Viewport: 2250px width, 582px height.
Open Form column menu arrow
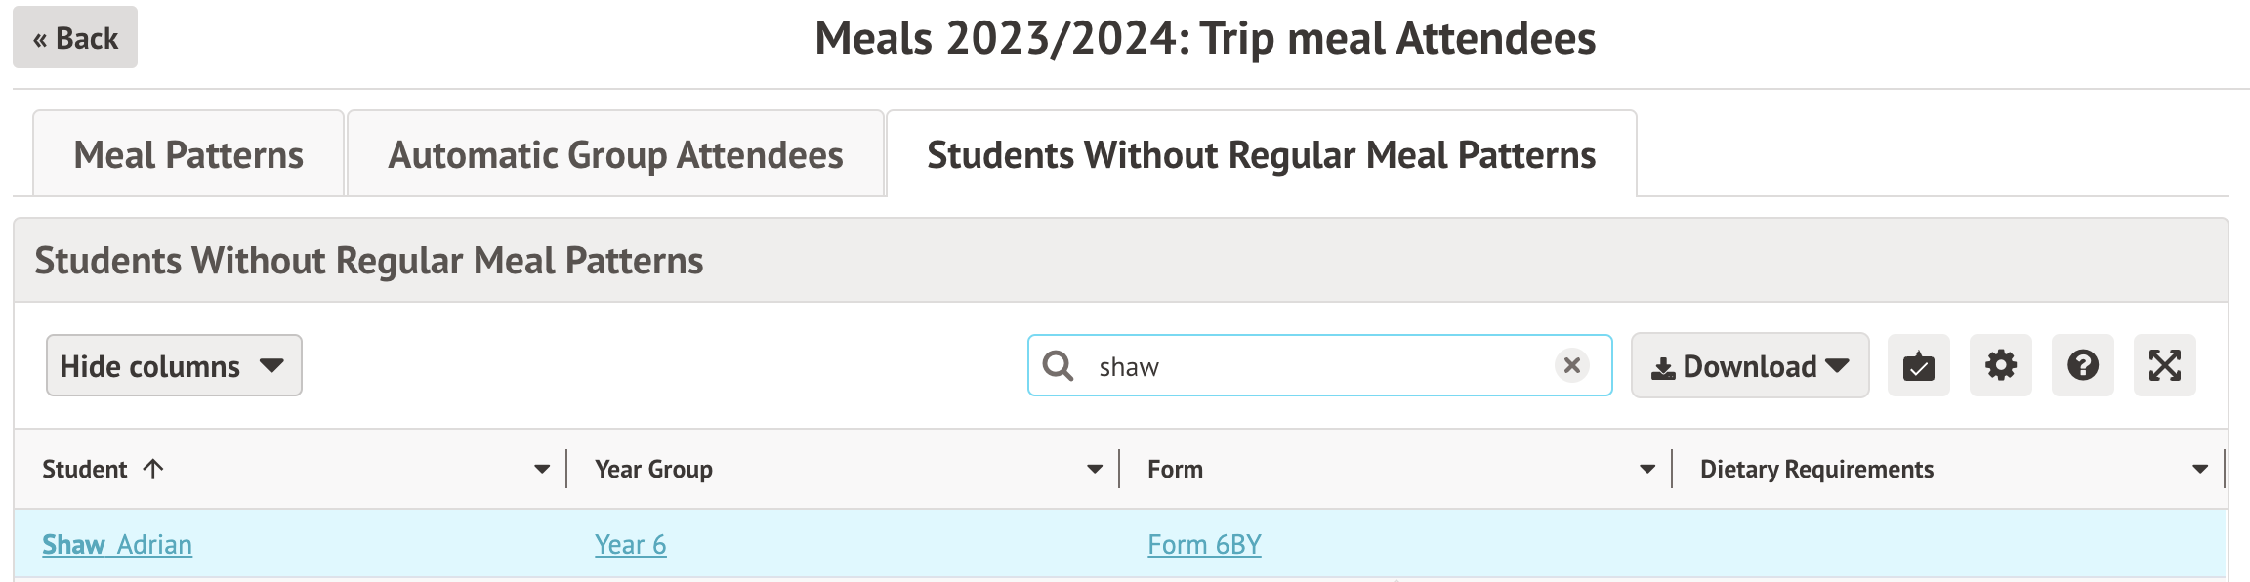pos(1647,470)
